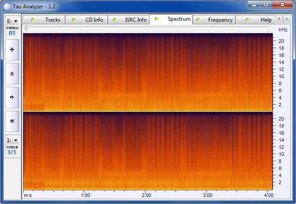
Task: Click the Tau Analyzer title bar icon
Action: (x=8, y=5)
